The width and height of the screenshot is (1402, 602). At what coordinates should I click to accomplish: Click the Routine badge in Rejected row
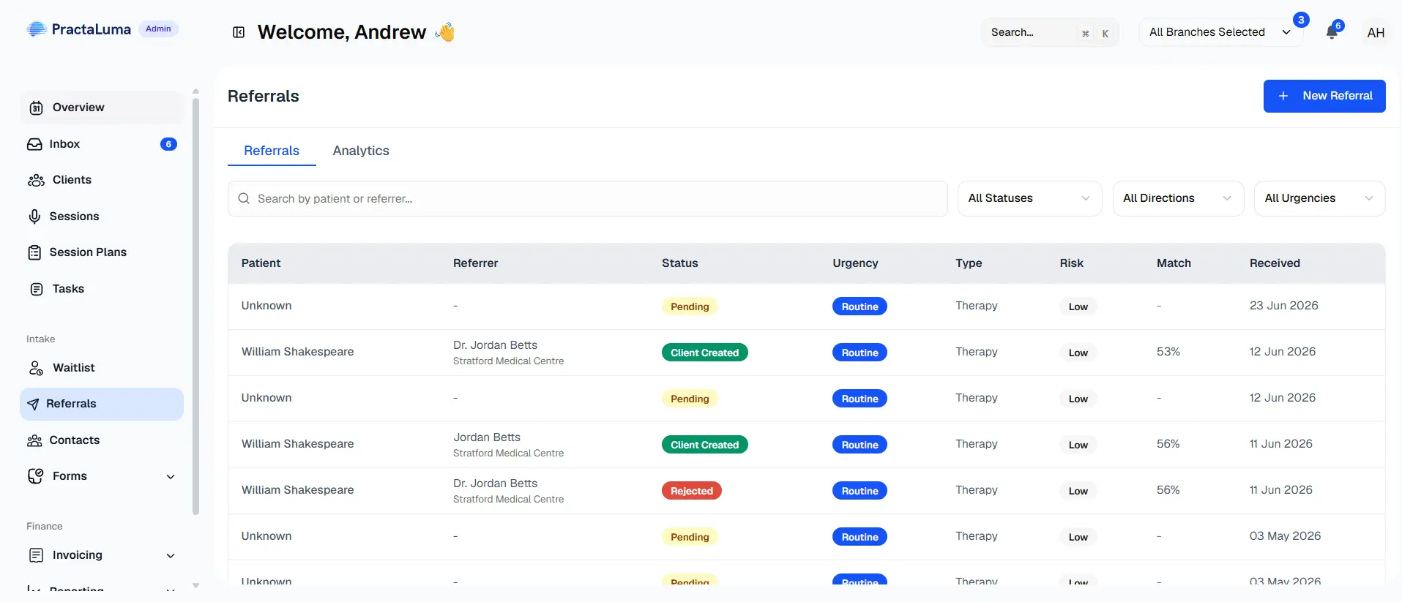coord(860,491)
